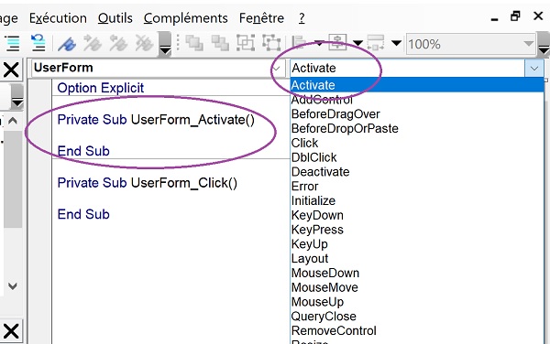Open the 100% zoom combo box
550x344 pixels.
(x=471, y=44)
